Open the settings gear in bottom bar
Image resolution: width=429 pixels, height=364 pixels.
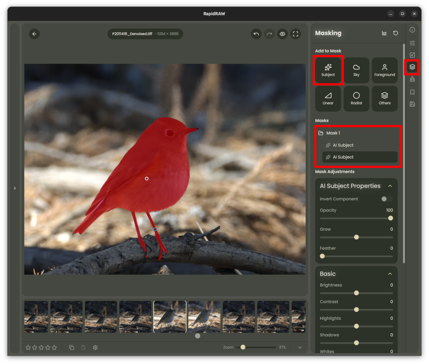click(95, 348)
